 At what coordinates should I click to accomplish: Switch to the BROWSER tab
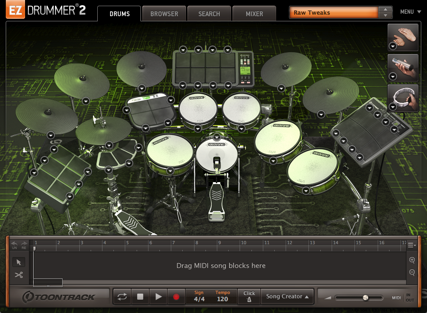coord(164,14)
